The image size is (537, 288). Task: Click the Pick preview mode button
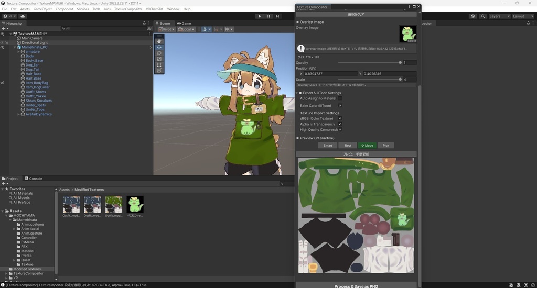click(385, 146)
